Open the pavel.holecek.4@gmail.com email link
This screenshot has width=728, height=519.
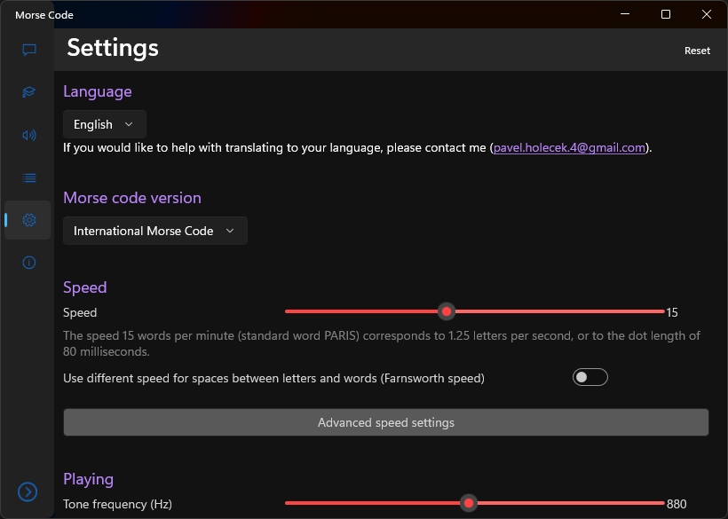(568, 147)
